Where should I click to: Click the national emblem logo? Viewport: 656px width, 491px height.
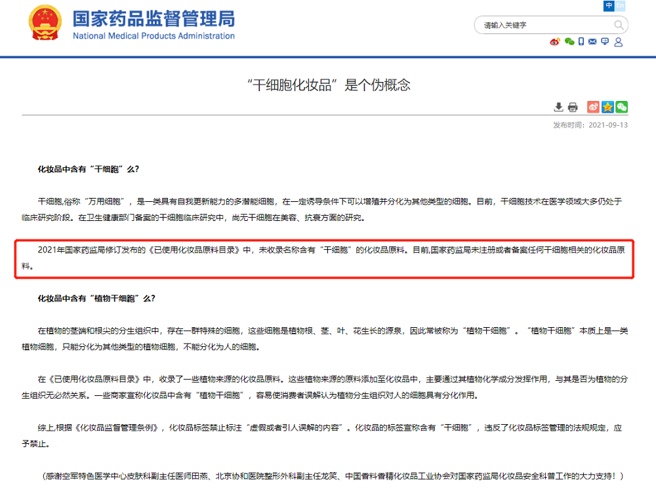pyautogui.click(x=47, y=24)
